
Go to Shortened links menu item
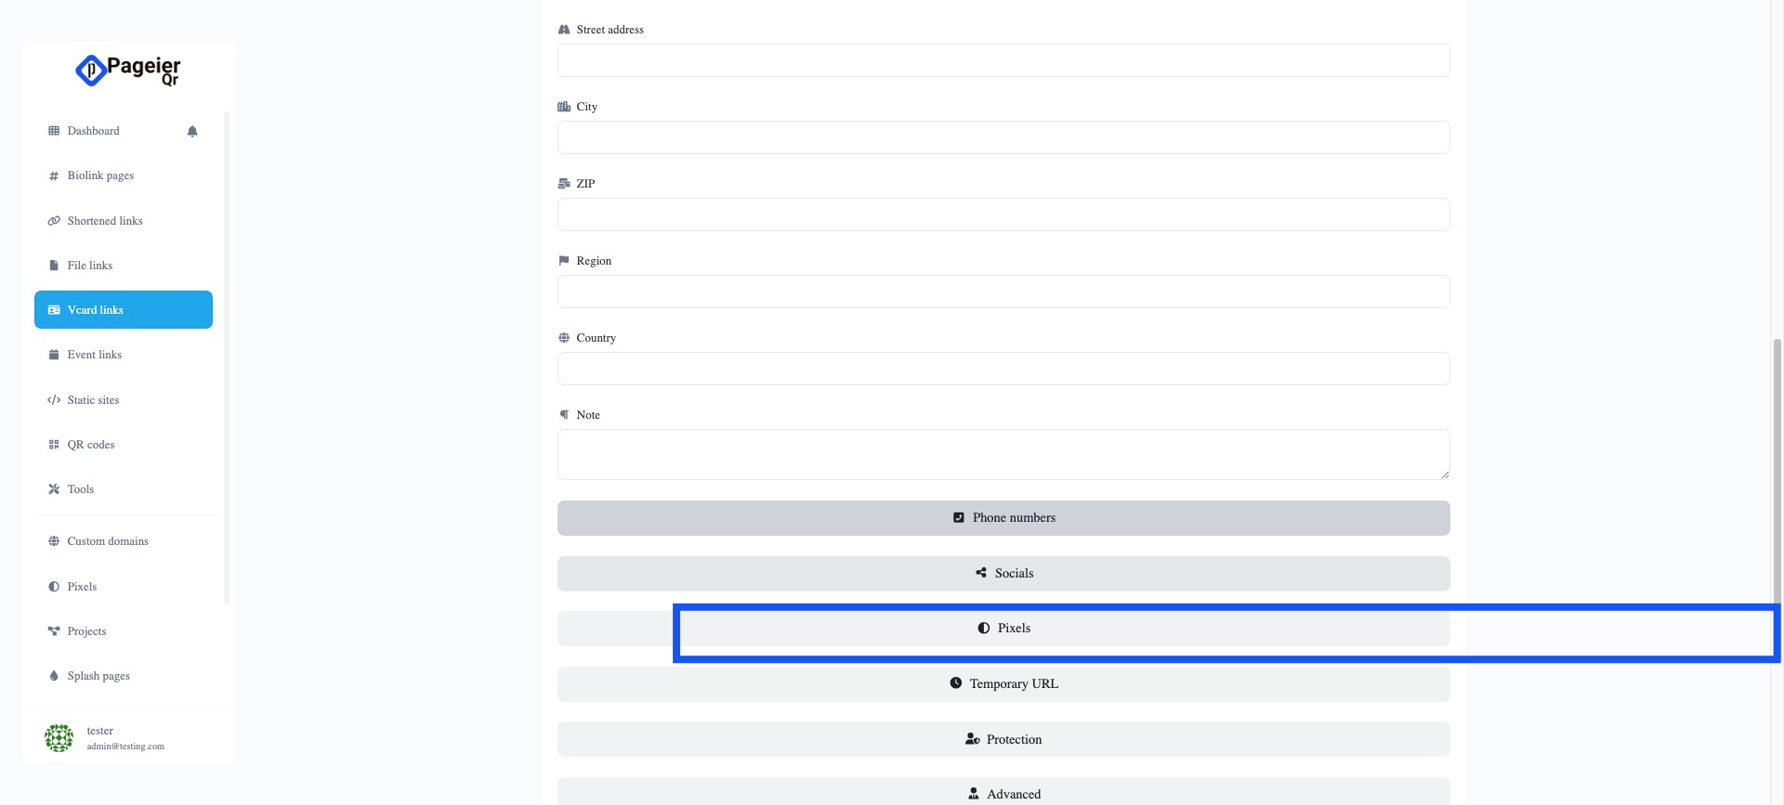(x=105, y=221)
